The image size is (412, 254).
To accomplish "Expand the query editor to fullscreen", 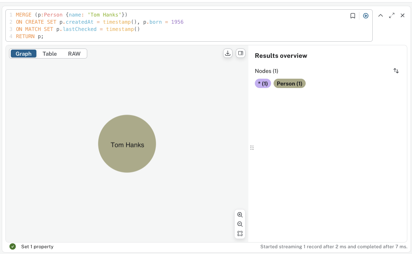I will click(x=391, y=15).
